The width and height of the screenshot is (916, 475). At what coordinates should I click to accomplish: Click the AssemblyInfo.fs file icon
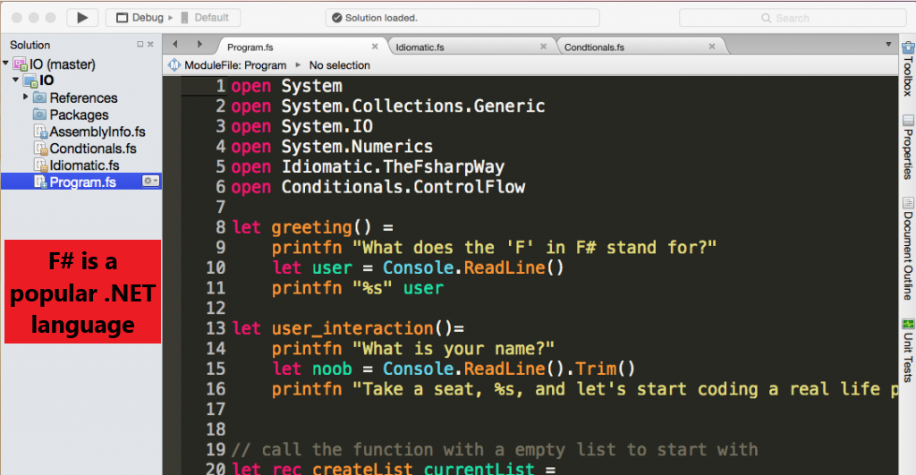40,132
